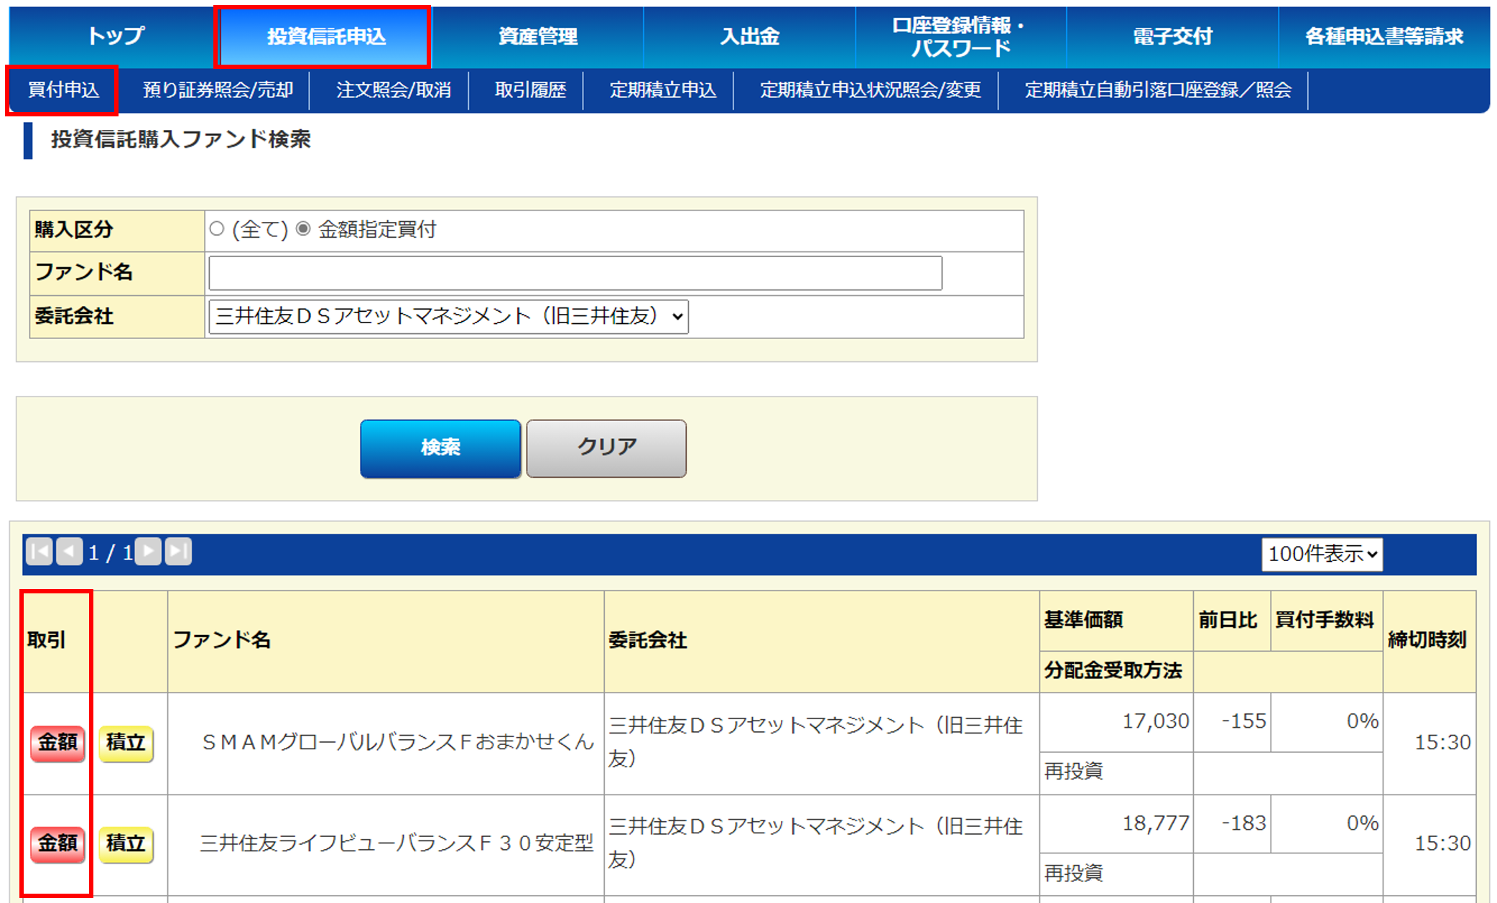
Task: Select the 金額指定買付 radio option
Action: coord(303,229)
